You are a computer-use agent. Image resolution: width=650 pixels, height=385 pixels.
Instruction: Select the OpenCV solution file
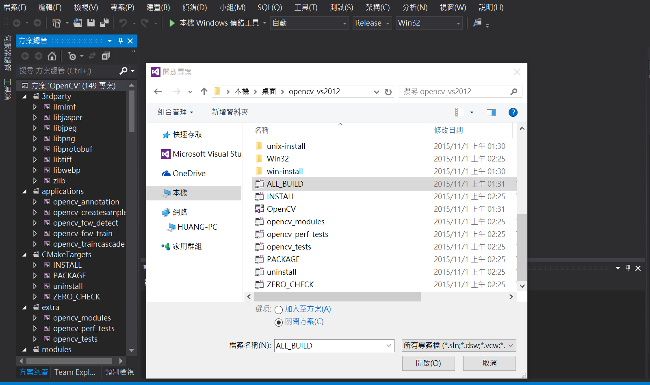(281, 209)
